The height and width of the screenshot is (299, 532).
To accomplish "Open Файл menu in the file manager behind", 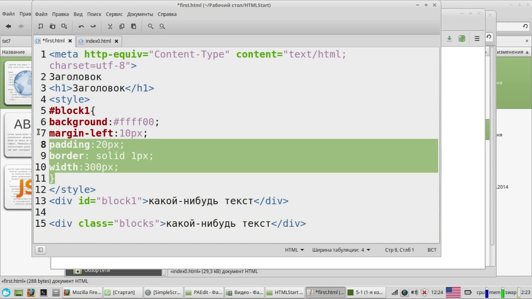I will pyautogui.click(x=8, y=14).
